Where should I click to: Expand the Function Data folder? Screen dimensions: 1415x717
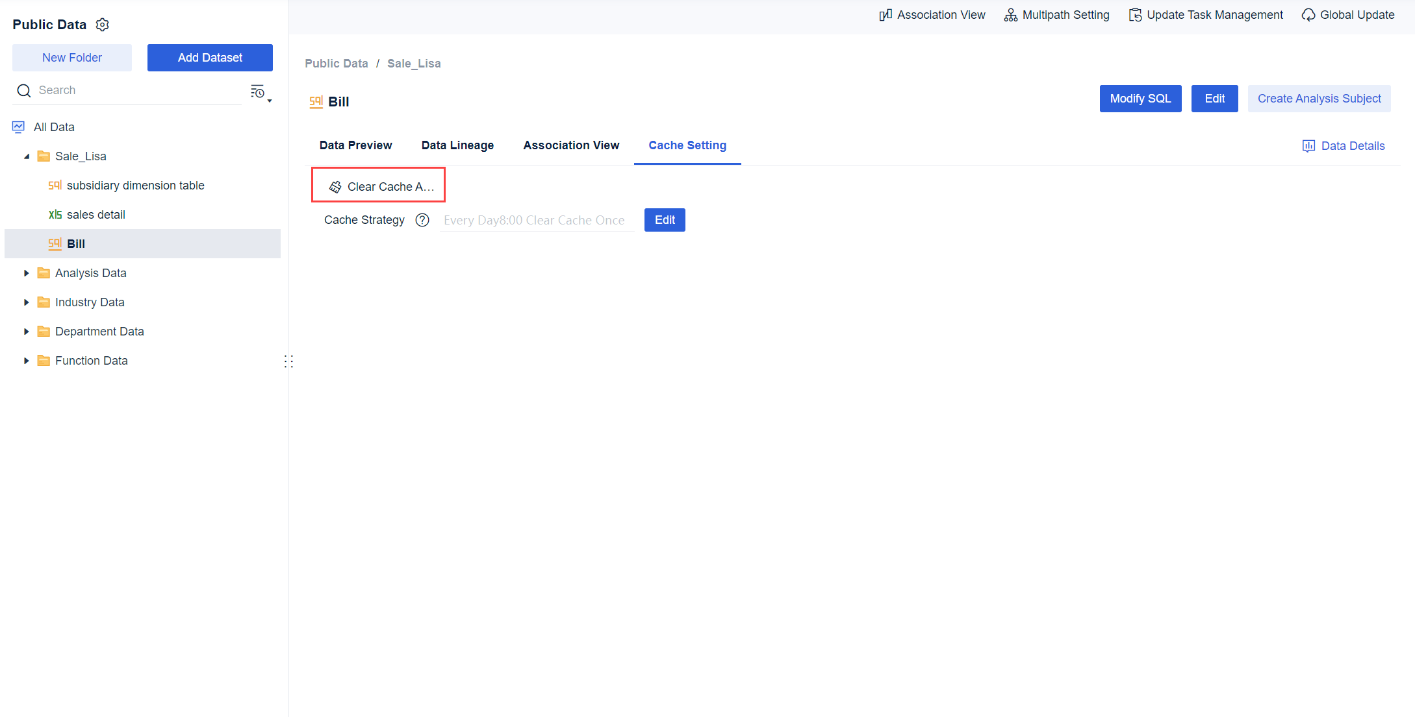click(27, 361)
